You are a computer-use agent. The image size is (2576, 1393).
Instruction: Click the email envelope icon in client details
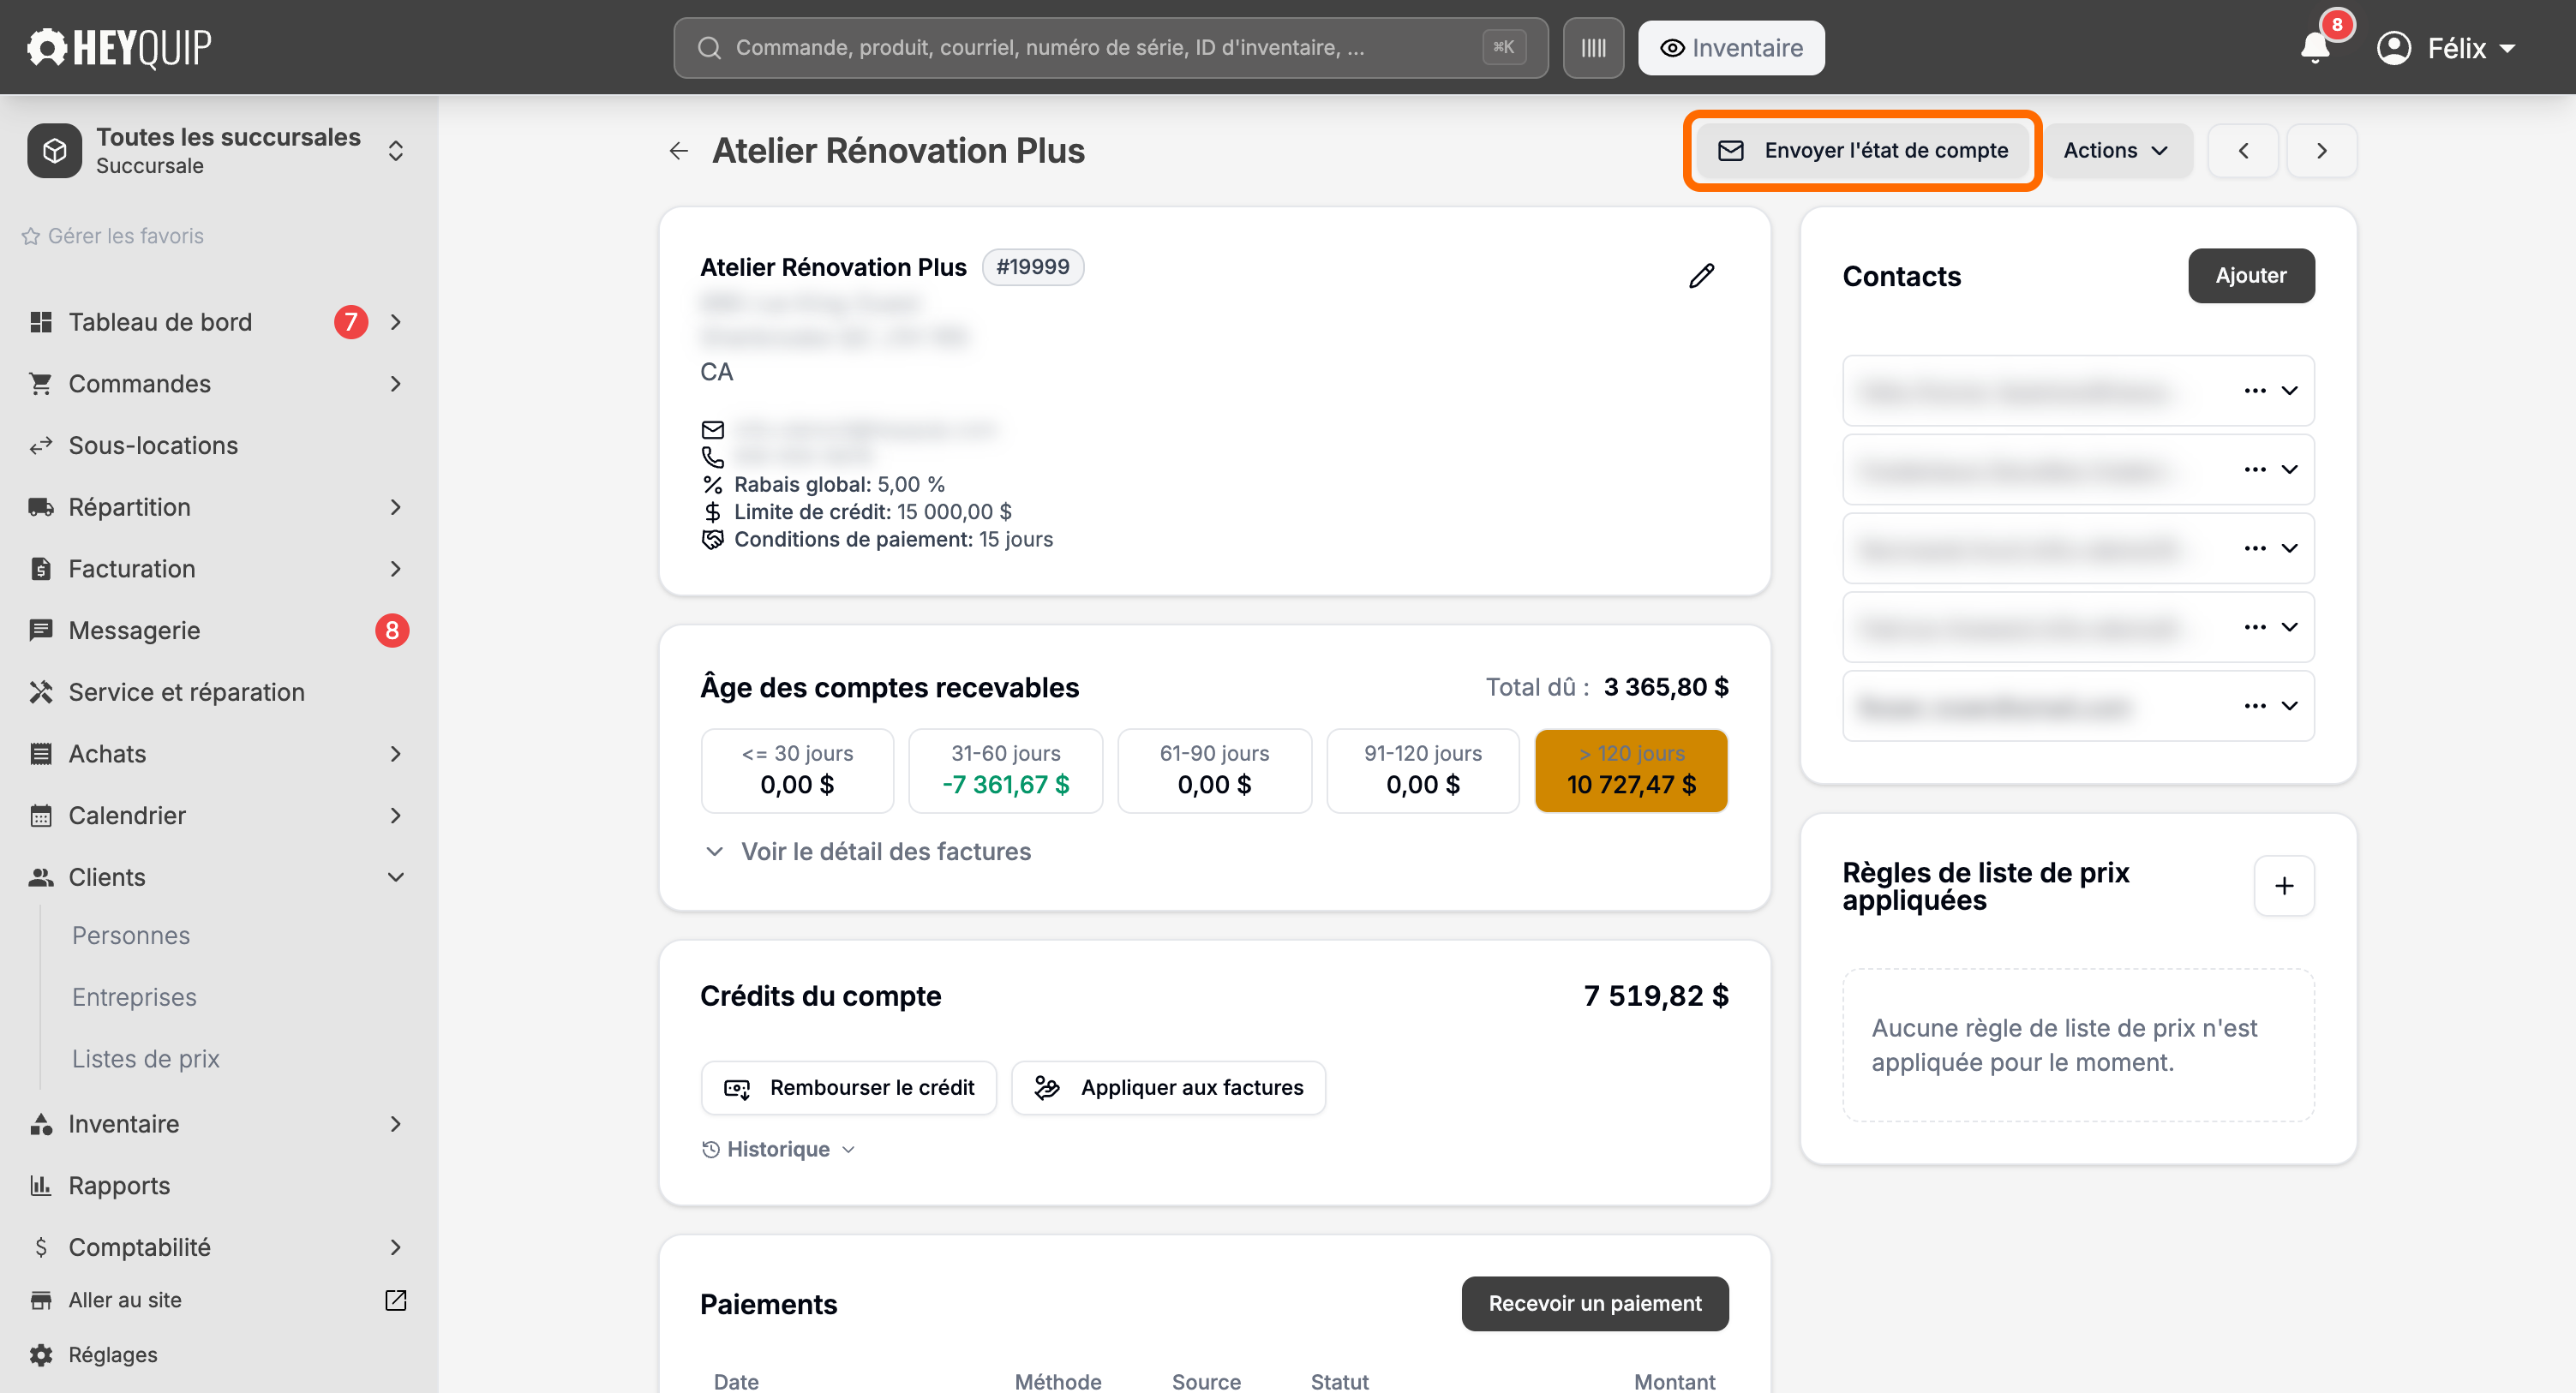pos(712,430)
